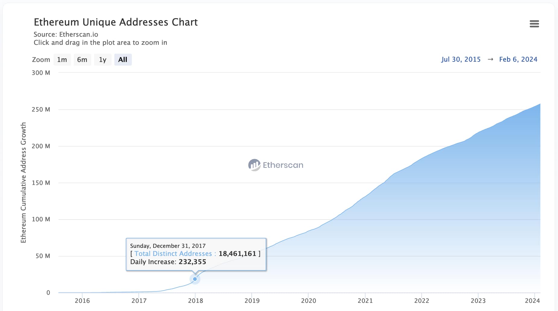The height and width of the screenshot is (311, 558).
Task: Select the 1y zoom preset
Action: pyautogui.click(x=103, y=59)
